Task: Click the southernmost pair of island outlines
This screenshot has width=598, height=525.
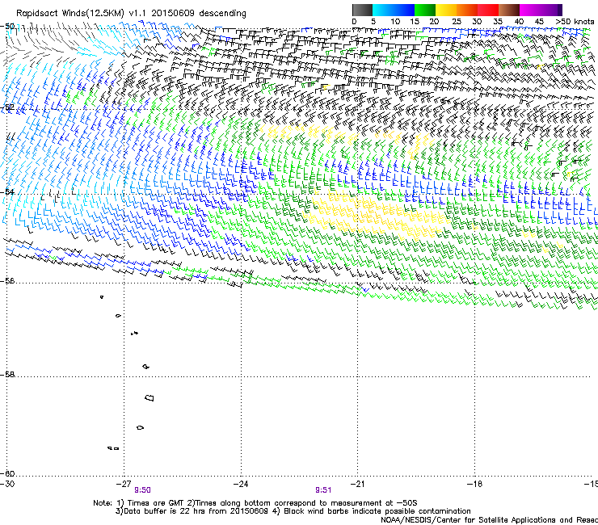Action: pos(113,448)
